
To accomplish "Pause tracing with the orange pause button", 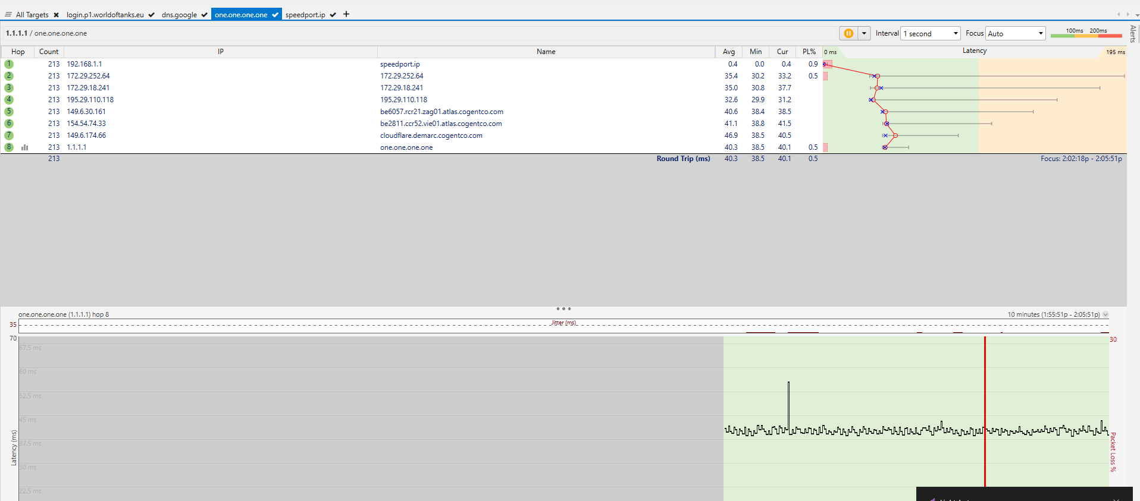I will [x=848, y=33].
